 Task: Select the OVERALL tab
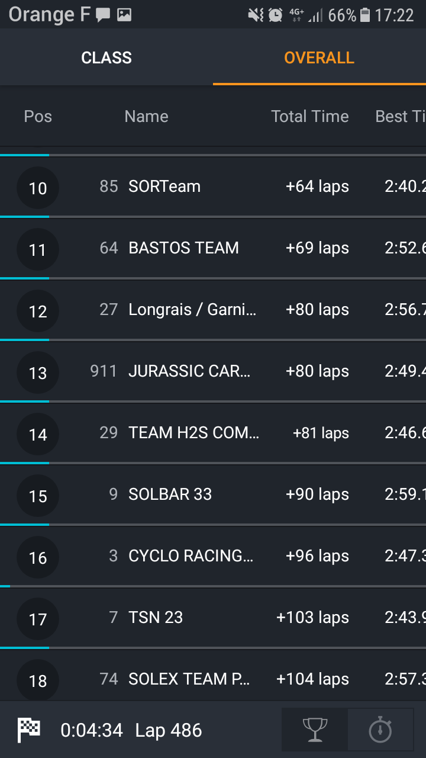(319, 57)
